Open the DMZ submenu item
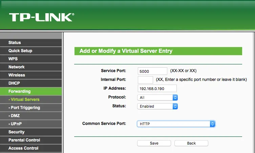 (31, 116)
